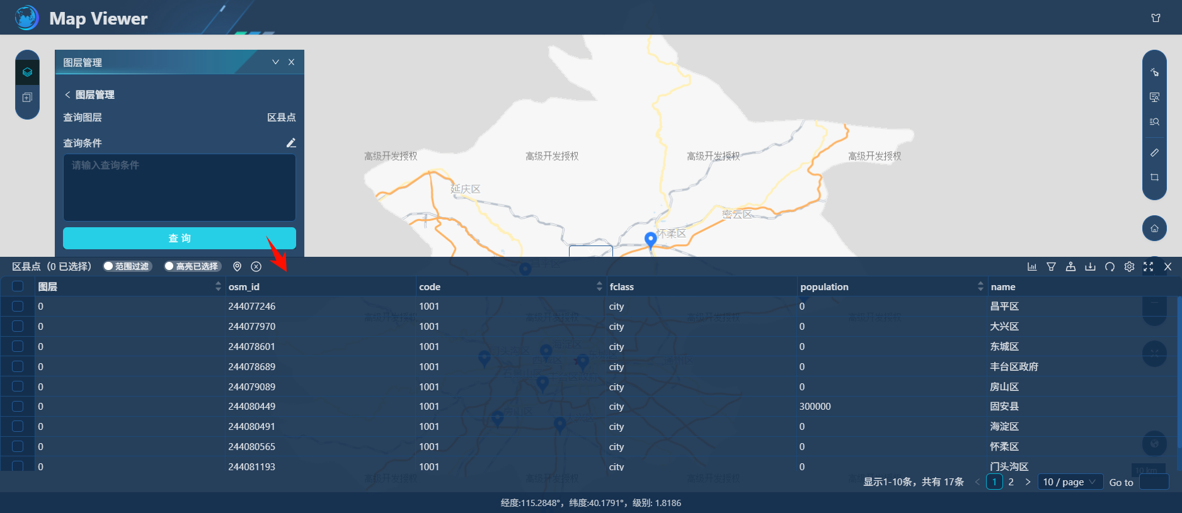Collapse the 图层管理 panel with down chevron
1182x513 pixels.
click(275, 62)
